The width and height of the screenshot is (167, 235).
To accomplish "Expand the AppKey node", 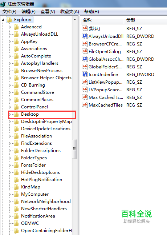I will click(x=10, y=41).
